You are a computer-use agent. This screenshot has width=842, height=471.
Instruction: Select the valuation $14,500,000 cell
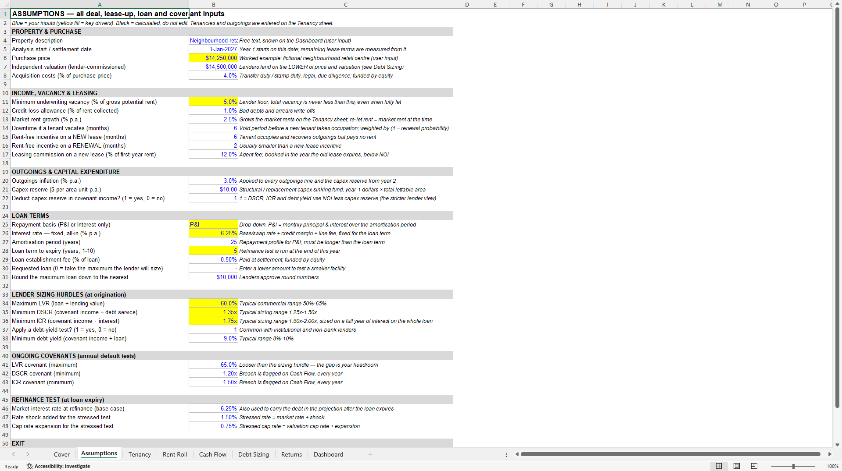[x=213, y=67]
